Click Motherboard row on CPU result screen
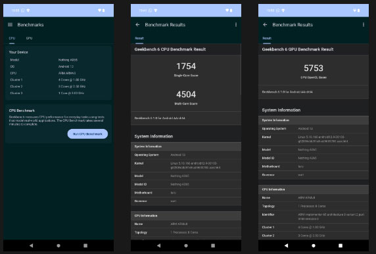Viewport: 376px width, 254px height. pos(186,193)
